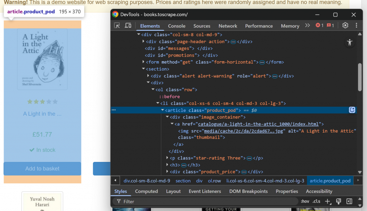367x211 pixels.
Task: Toggle the .cls element classes panel
Action: [x=316, y=201]
